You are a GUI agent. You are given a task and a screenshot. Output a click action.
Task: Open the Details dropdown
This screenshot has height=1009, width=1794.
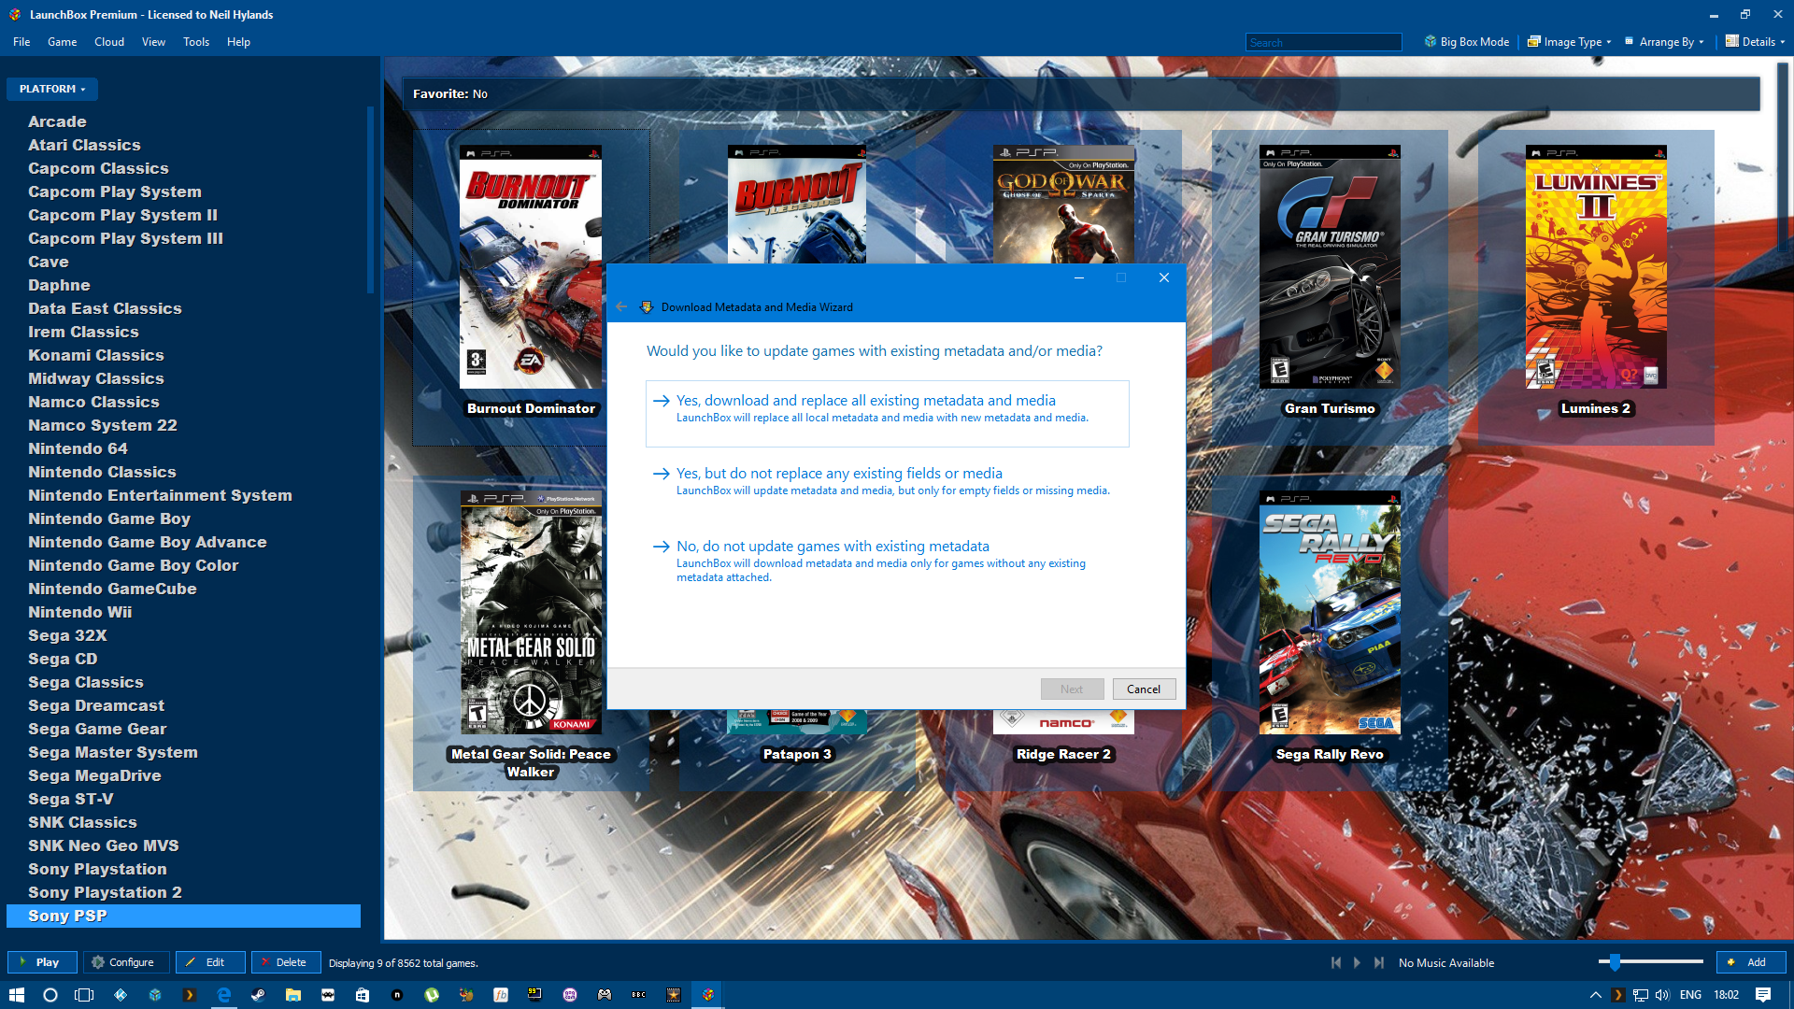(x=1755, y=42)
